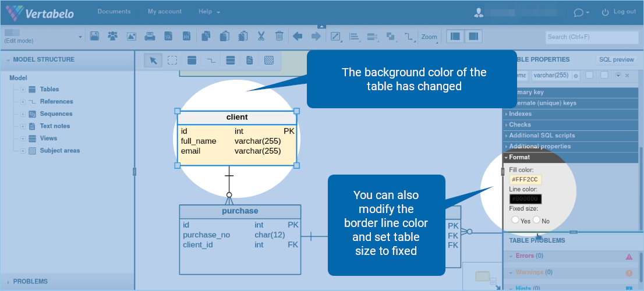Expand the PROBLEMS panel
The width and height of the screenshot is (644, 291).
pos(68,282)
